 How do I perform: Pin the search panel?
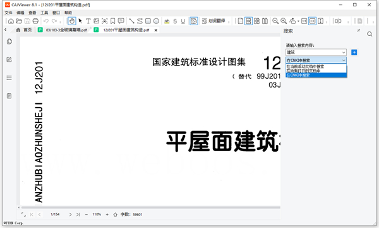[x=358, y=31]
